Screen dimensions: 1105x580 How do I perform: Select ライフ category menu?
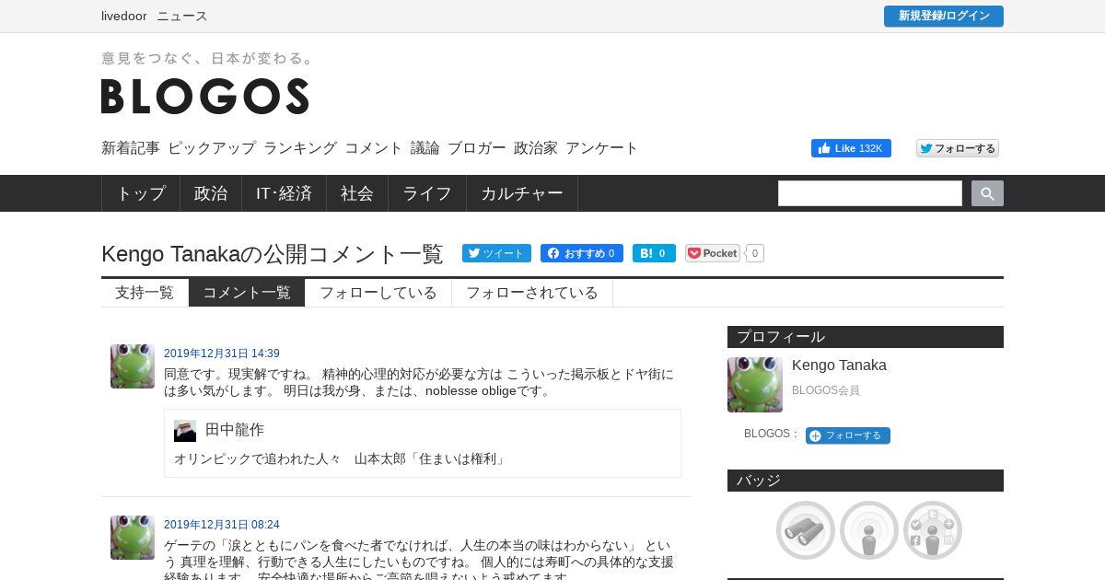[427, 193]
